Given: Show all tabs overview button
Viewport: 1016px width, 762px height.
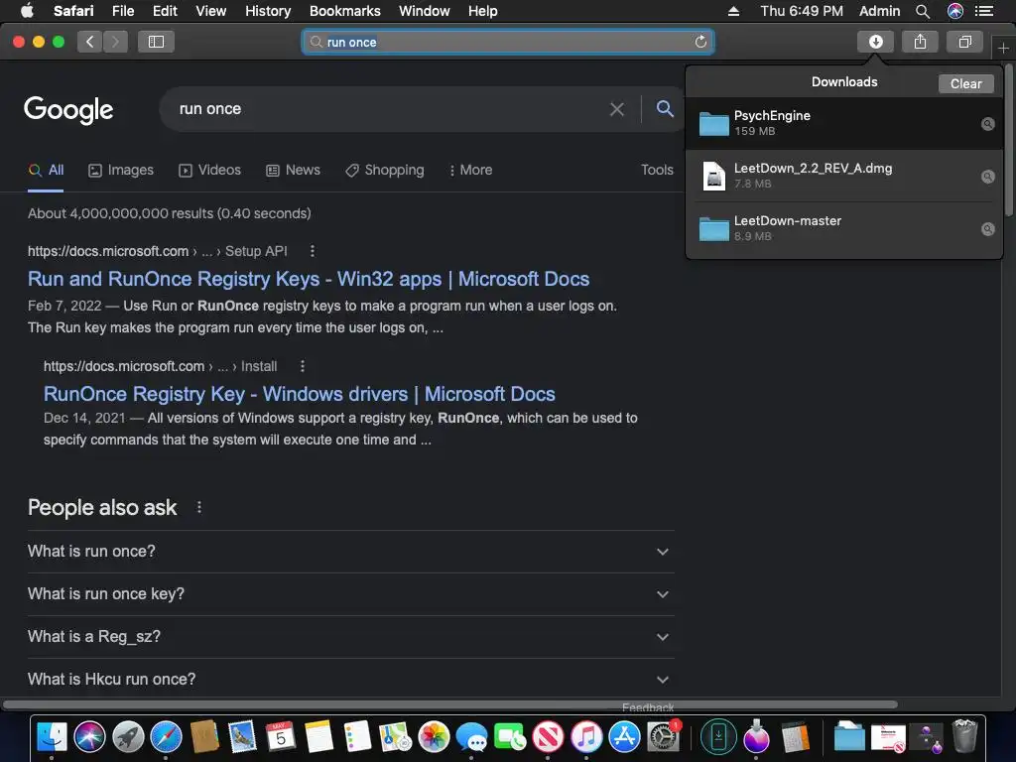Looking at the screenshot, I should pos(964,42).
